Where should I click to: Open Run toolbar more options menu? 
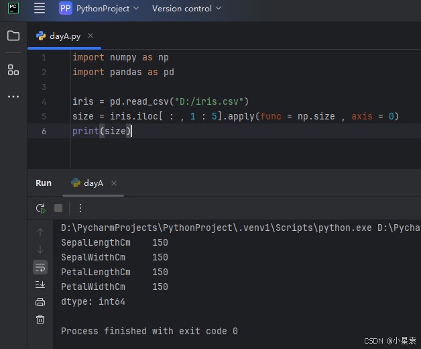pyautogui.click(x=80, y=208)
